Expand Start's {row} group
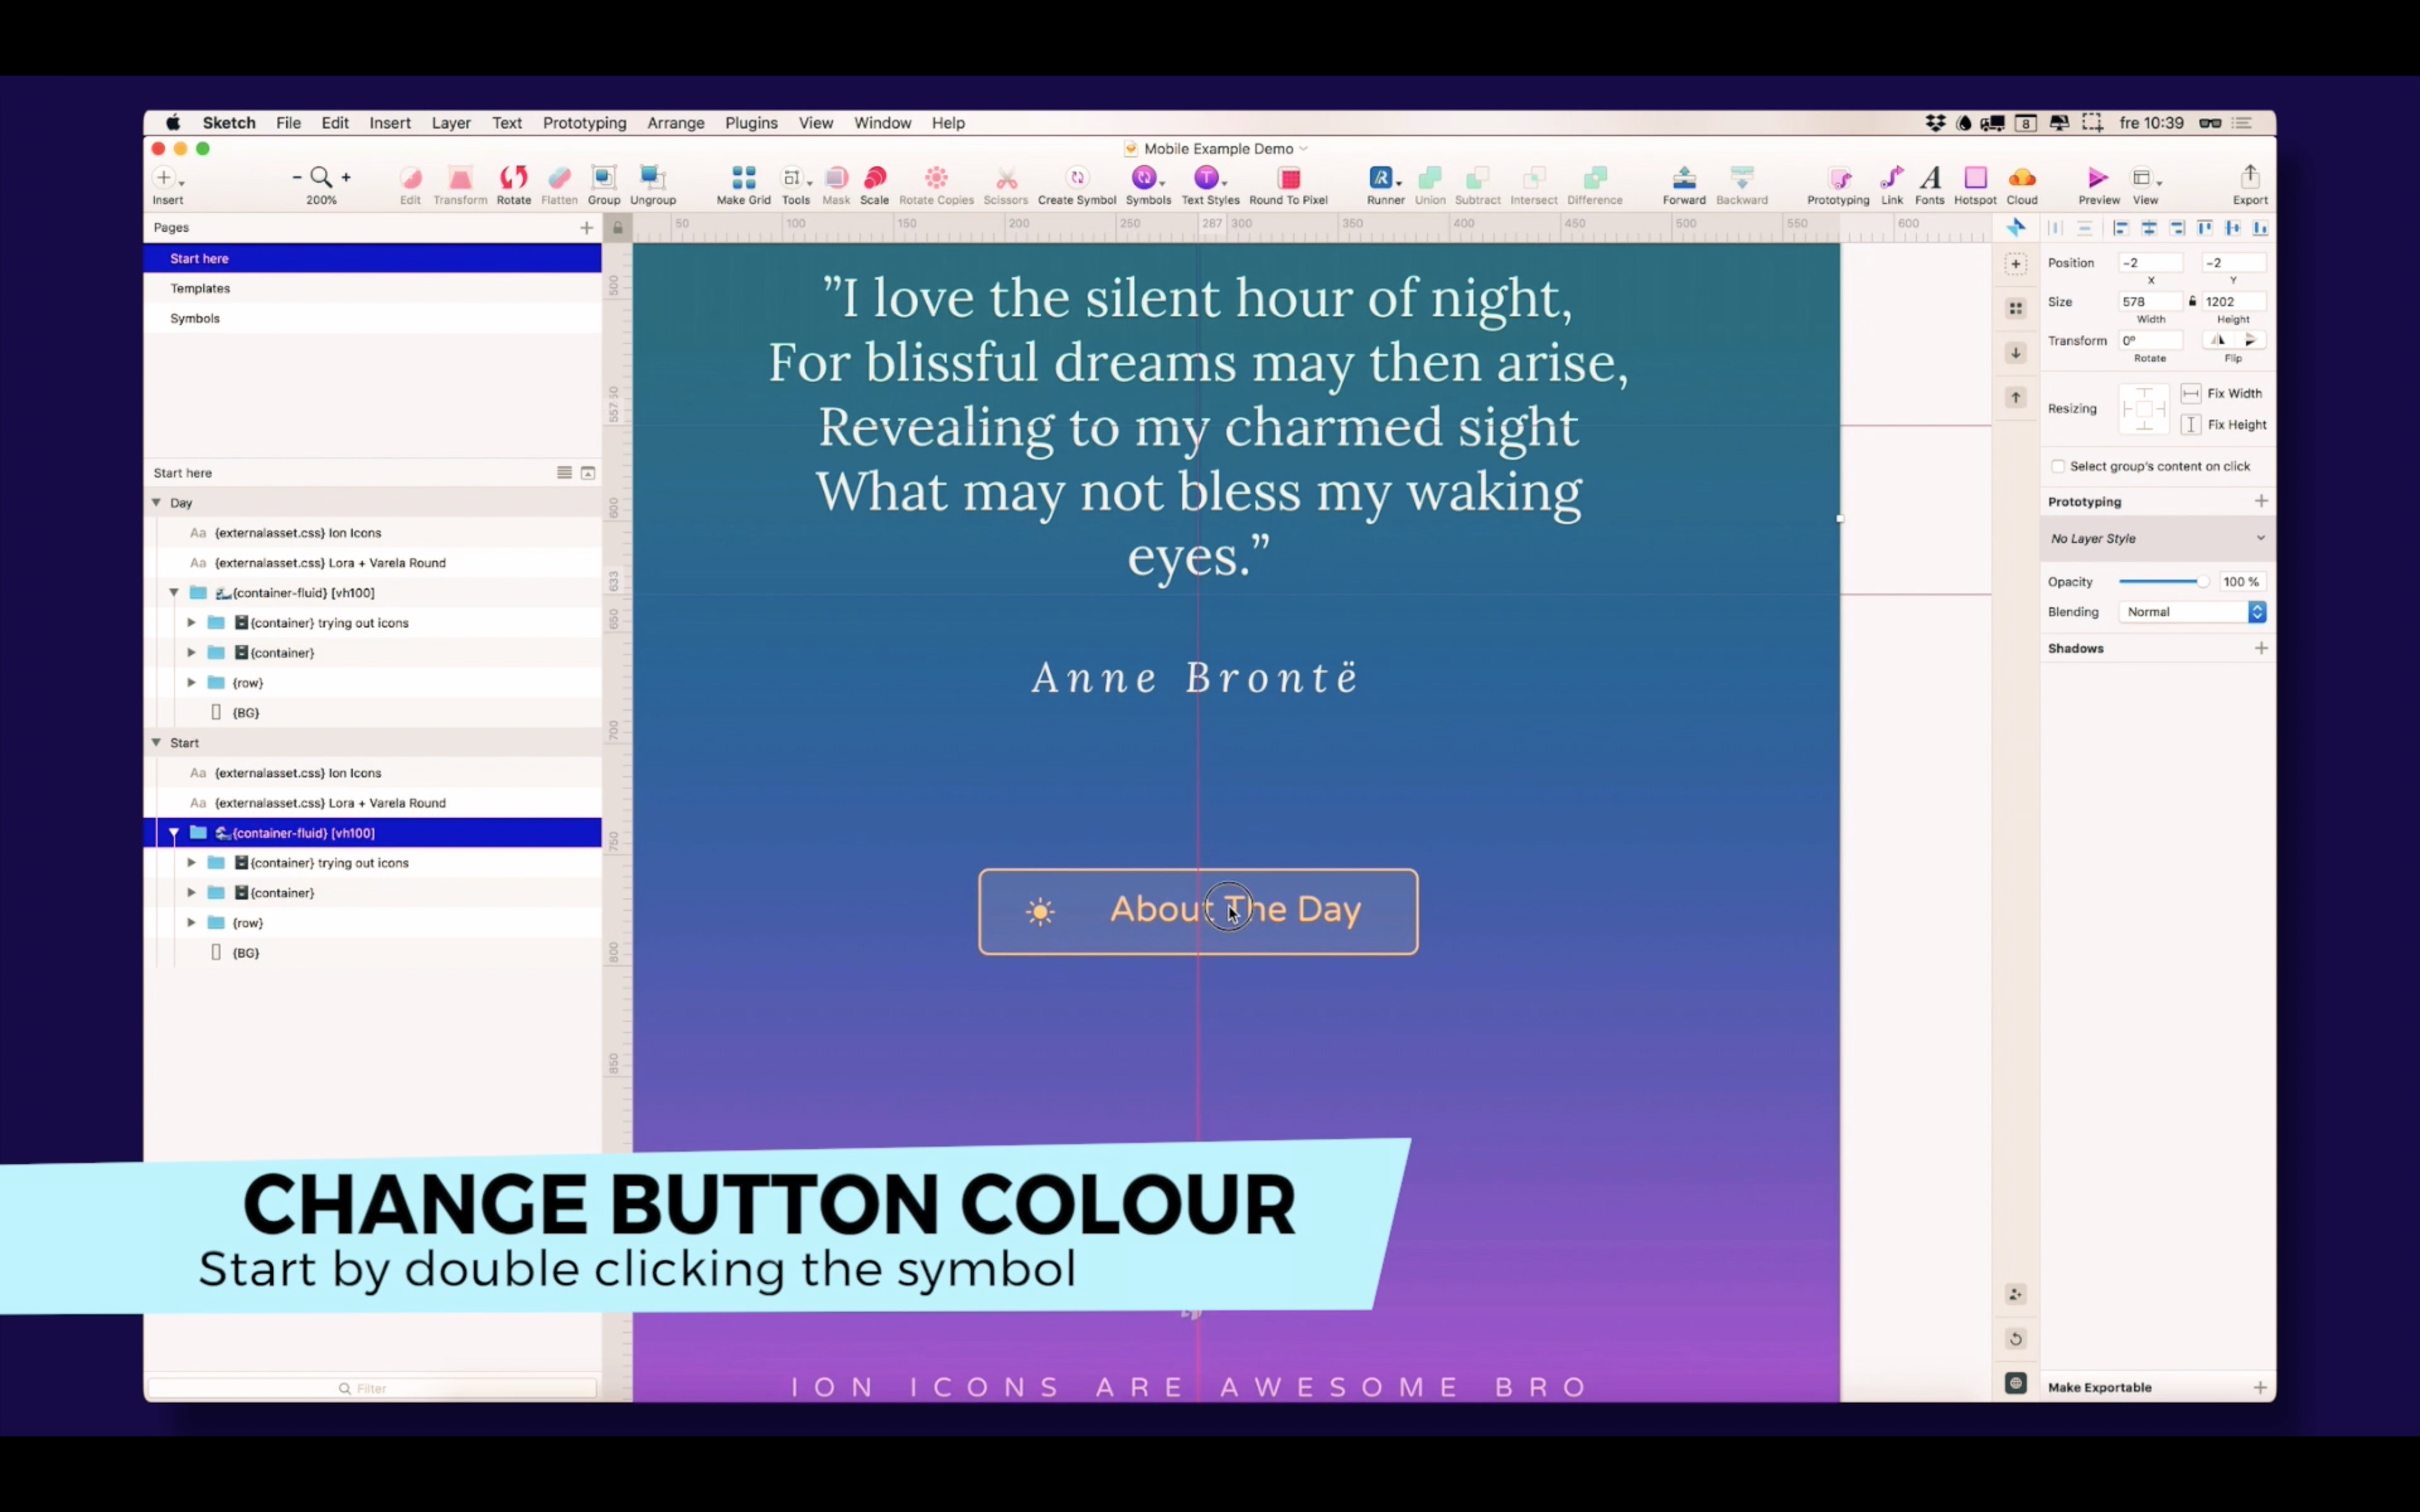Screen dimensions: 2420x1512 (191, 922)
